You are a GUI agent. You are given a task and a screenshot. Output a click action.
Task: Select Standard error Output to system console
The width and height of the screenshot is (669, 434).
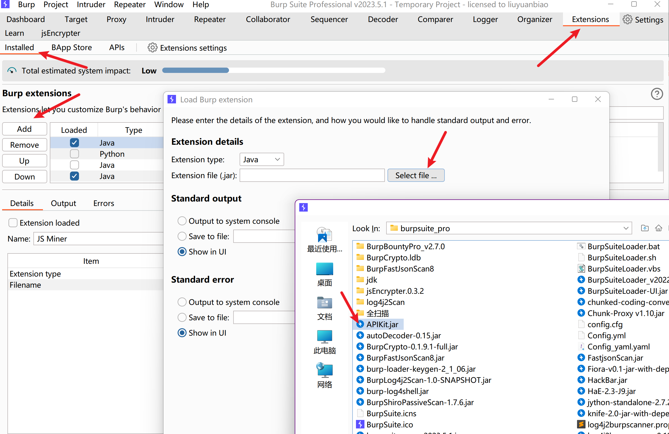182,302
